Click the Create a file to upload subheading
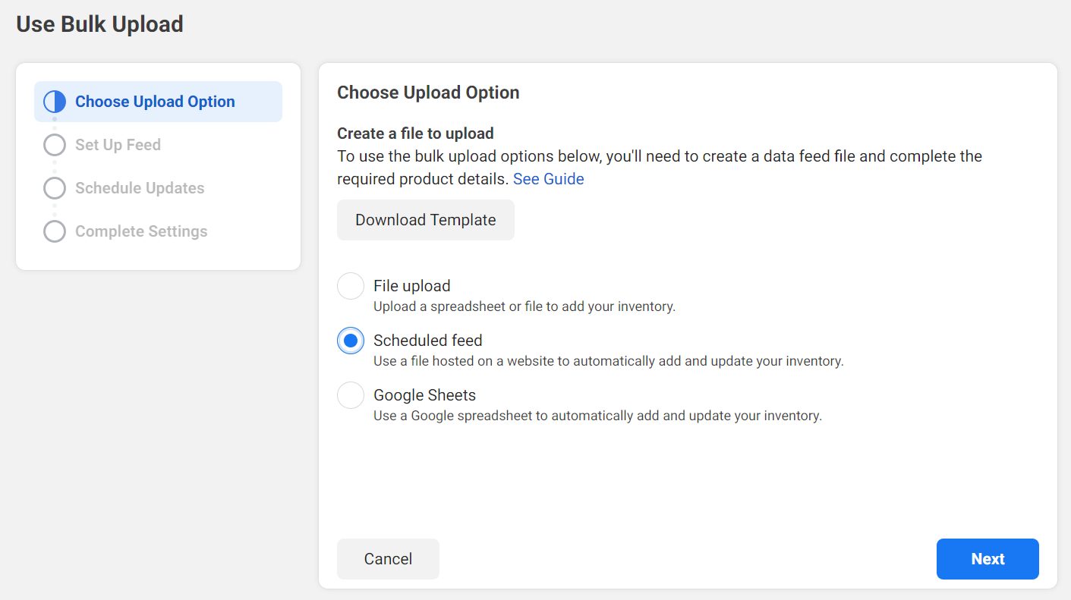This screenshot has width=1071, height=600. click(x=415, y=134)
